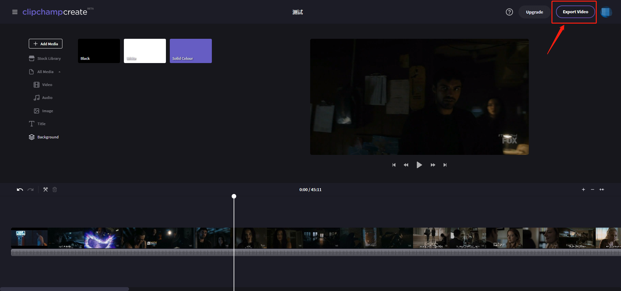Zoom in the timeline with plus
Image resolution: width=621 pixels, height=291 pixels.
tap(583, 189)
